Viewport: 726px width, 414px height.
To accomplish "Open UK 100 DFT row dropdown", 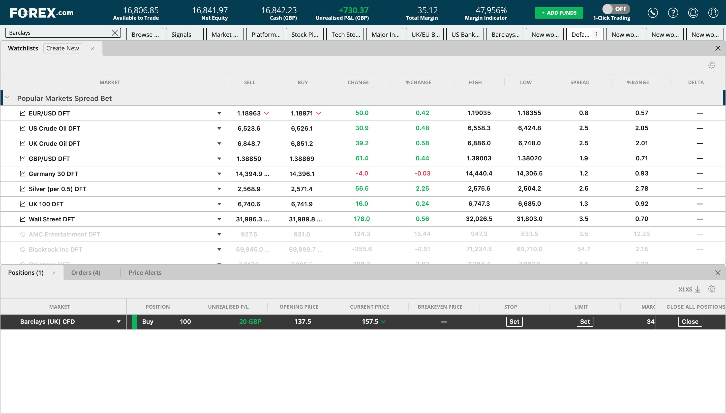I will (219, 204).
